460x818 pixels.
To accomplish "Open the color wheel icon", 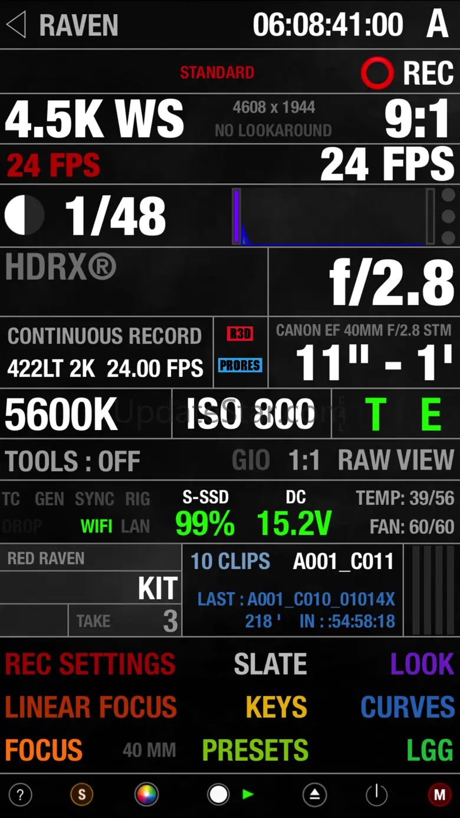I will 146,795.
